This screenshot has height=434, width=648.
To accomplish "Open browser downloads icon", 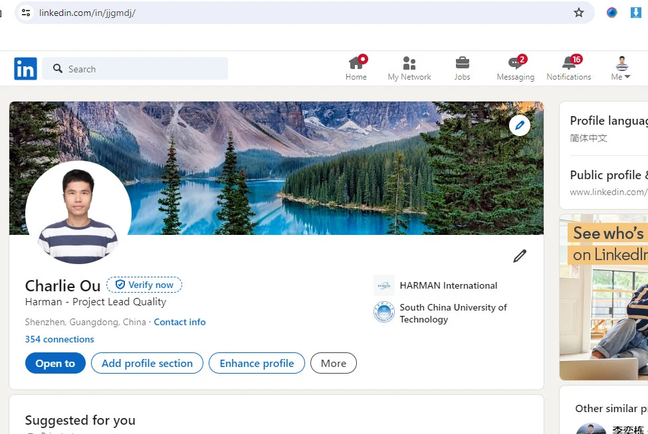I will point(635,13).
